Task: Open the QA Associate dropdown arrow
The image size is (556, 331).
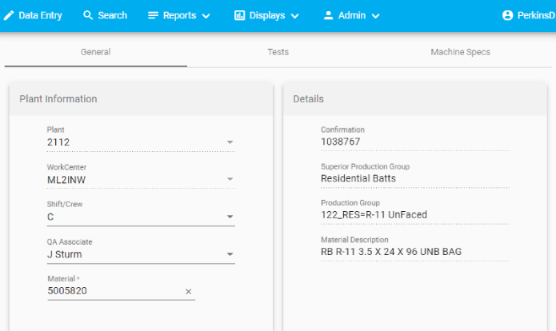Action: (x=230, y=254)
